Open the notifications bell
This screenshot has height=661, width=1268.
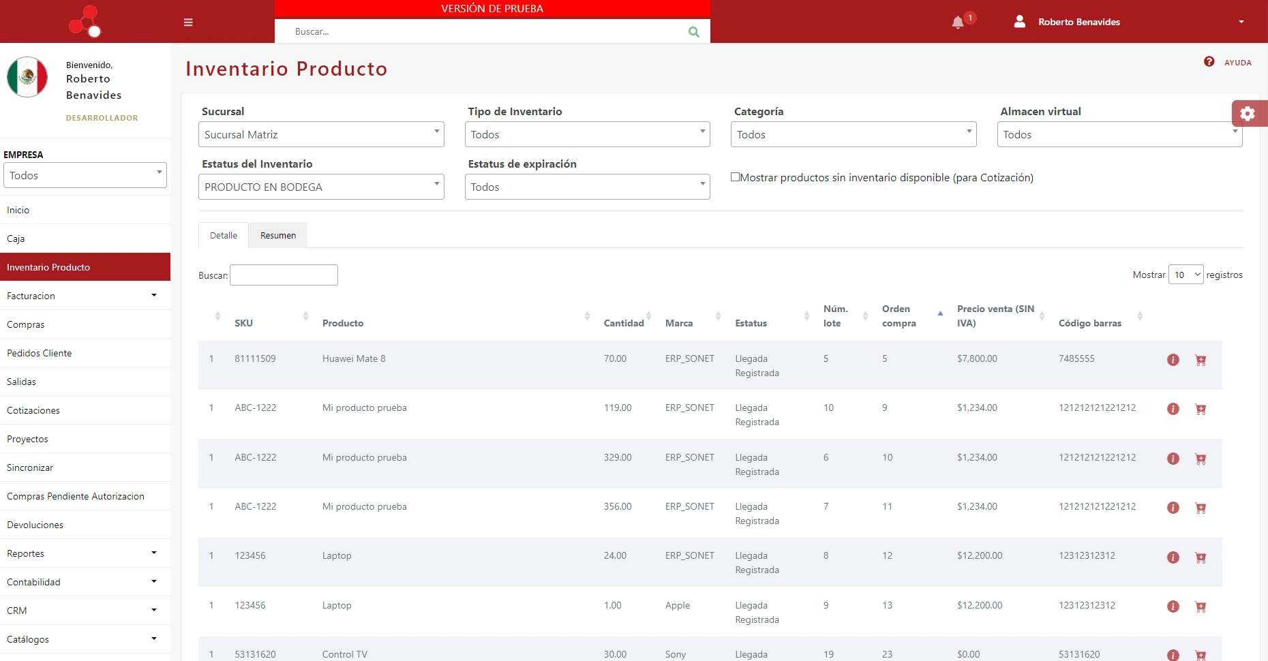(x=958, y=22)
